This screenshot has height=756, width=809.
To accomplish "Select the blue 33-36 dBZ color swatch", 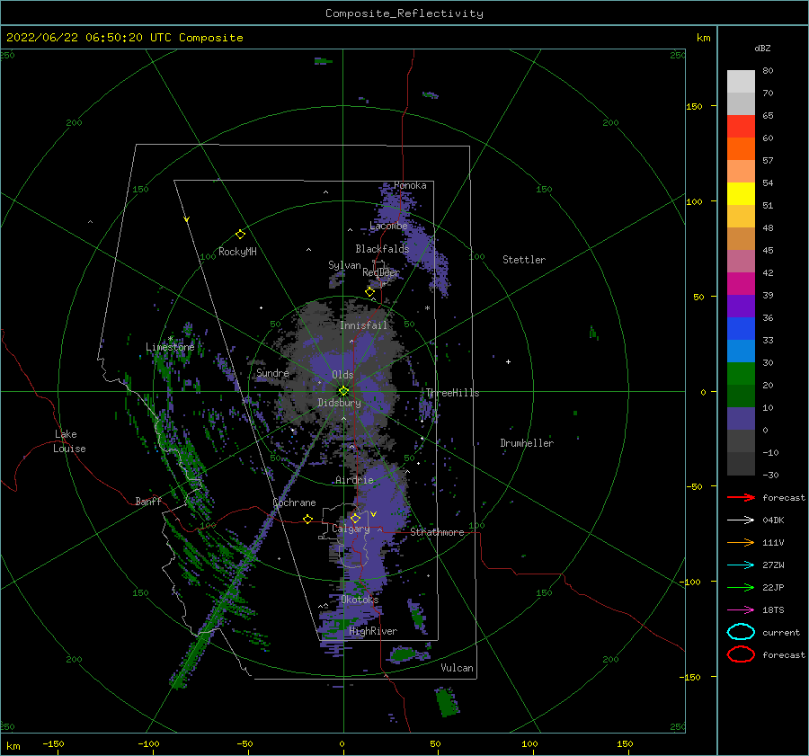I will (x=741, y=329).
